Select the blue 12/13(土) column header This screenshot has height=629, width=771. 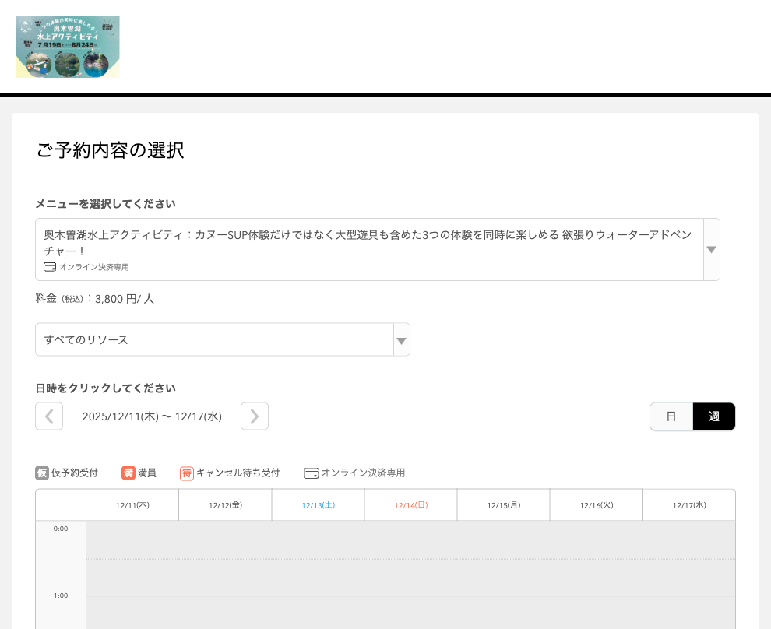(x=317, y=504)
